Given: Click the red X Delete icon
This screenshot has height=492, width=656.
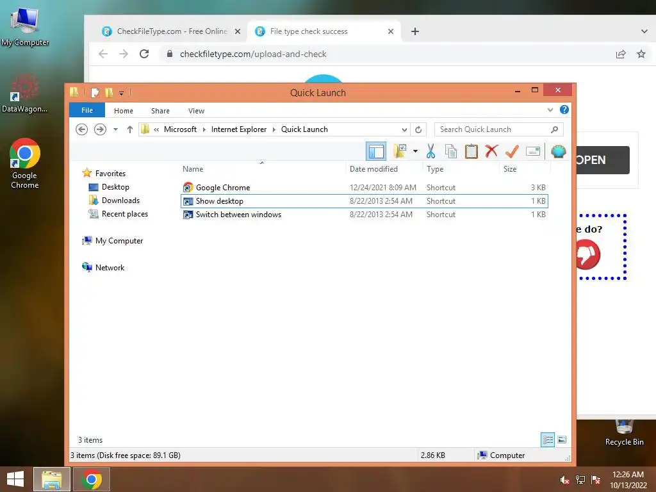Looking at the screenshot, I should [491, 151].
